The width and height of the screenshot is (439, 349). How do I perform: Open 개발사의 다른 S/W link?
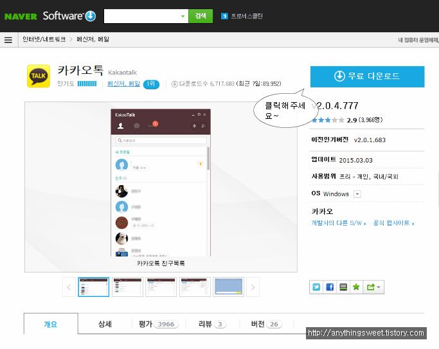click(x=339, y=223)
